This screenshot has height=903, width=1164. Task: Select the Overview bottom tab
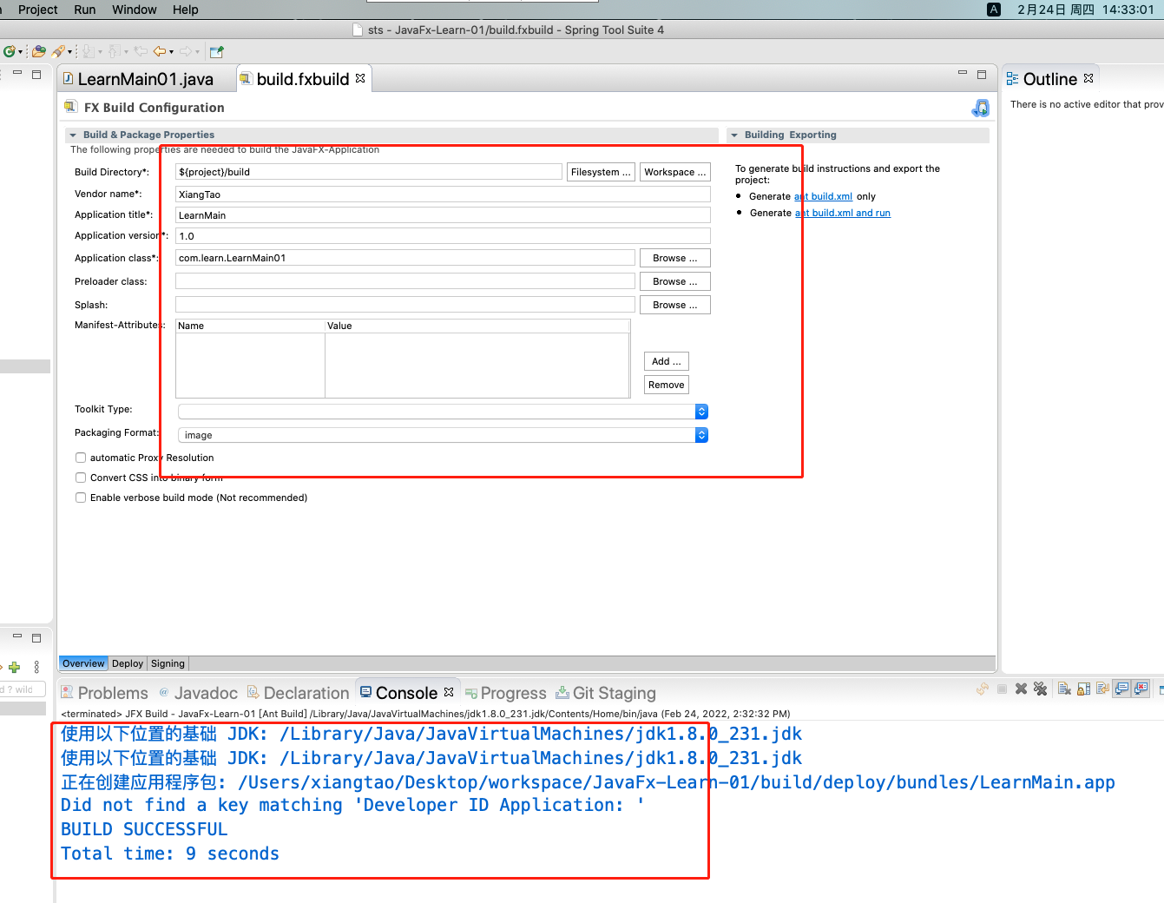83,663
